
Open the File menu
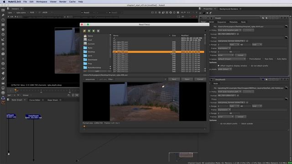pyautogui.click(x=25, y=2)
